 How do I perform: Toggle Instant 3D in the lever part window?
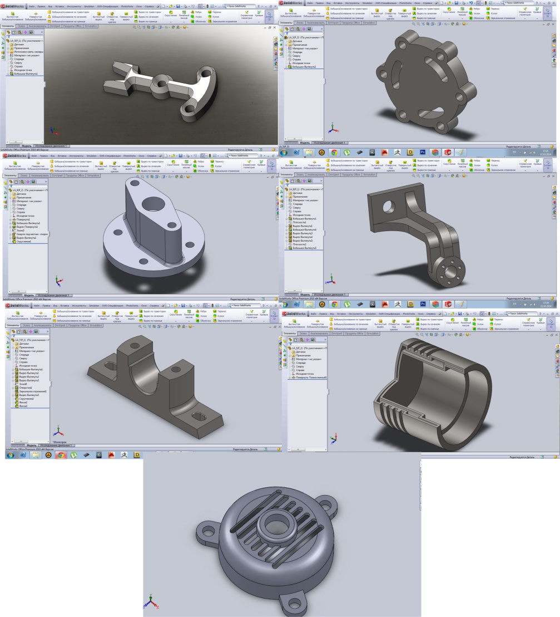[x=269, y=16]
